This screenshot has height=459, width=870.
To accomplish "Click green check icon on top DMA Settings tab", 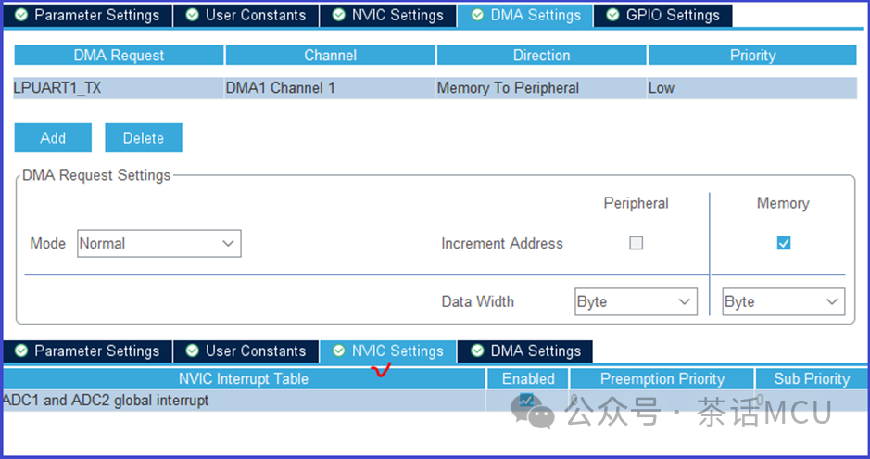I will point(477,15).
